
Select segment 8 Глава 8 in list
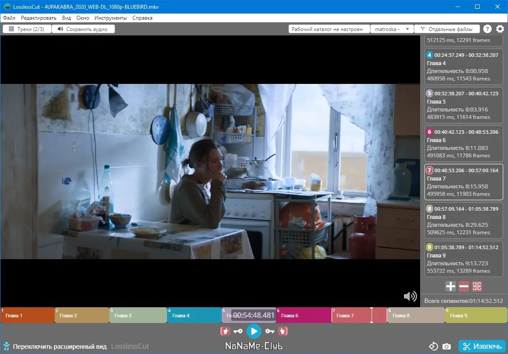463,221
